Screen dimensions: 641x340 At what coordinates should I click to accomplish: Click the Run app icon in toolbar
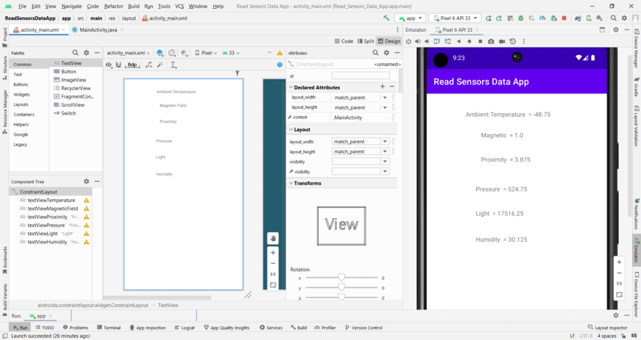(488, 18)
